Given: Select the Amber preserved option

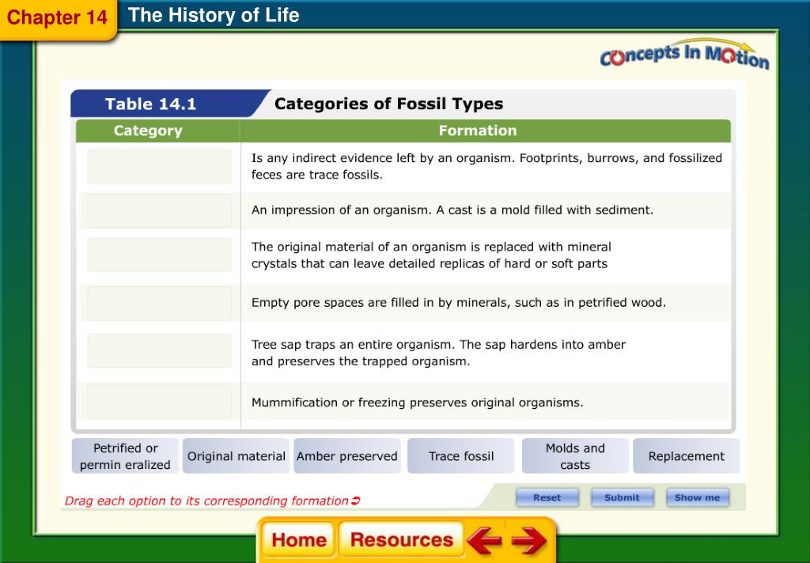Looking at the screenshot, I should click(x=347, y=455).
